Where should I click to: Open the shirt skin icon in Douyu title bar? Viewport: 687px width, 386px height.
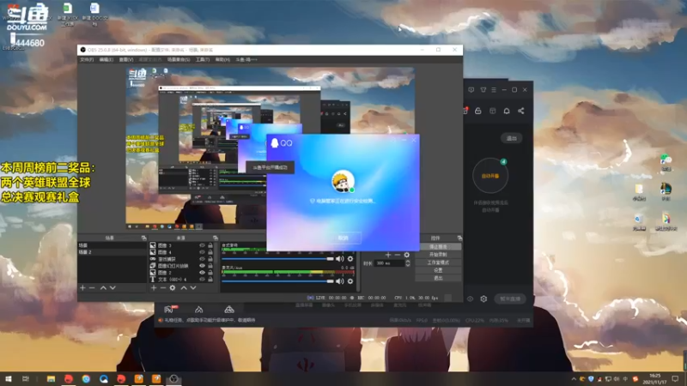click(483, 90)
